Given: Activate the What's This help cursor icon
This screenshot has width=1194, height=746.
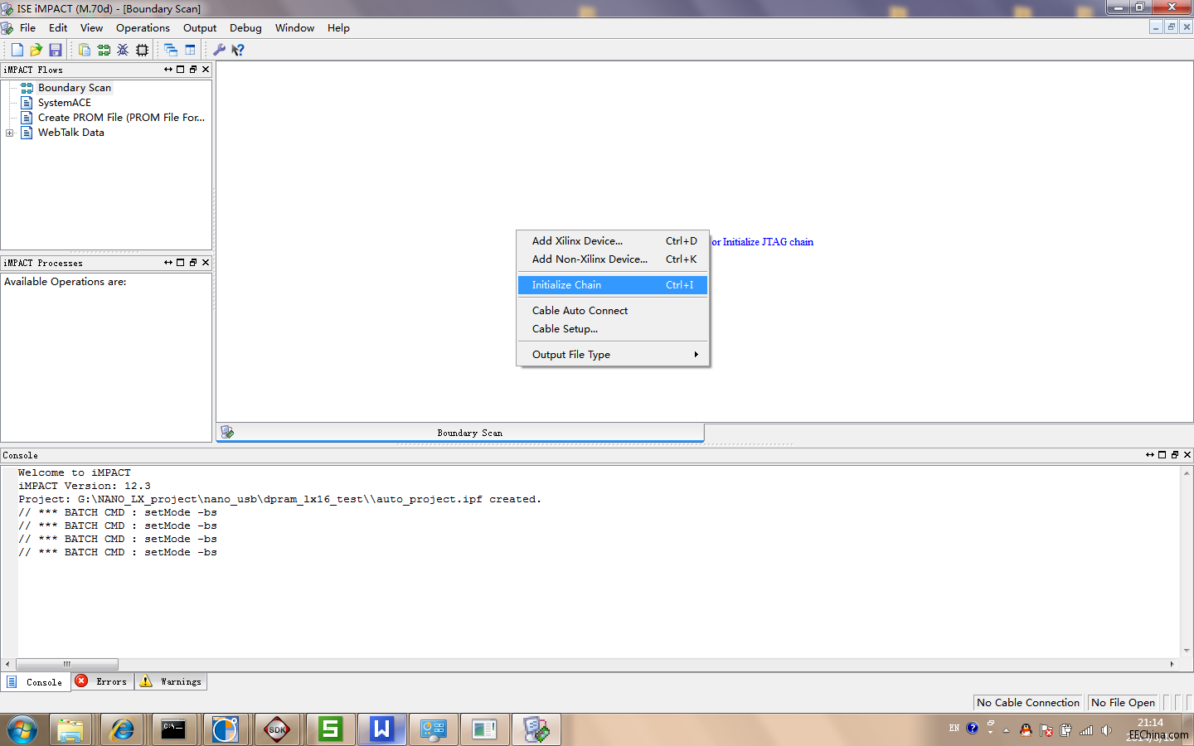Looking at the screenshot, I should [238, 50].
